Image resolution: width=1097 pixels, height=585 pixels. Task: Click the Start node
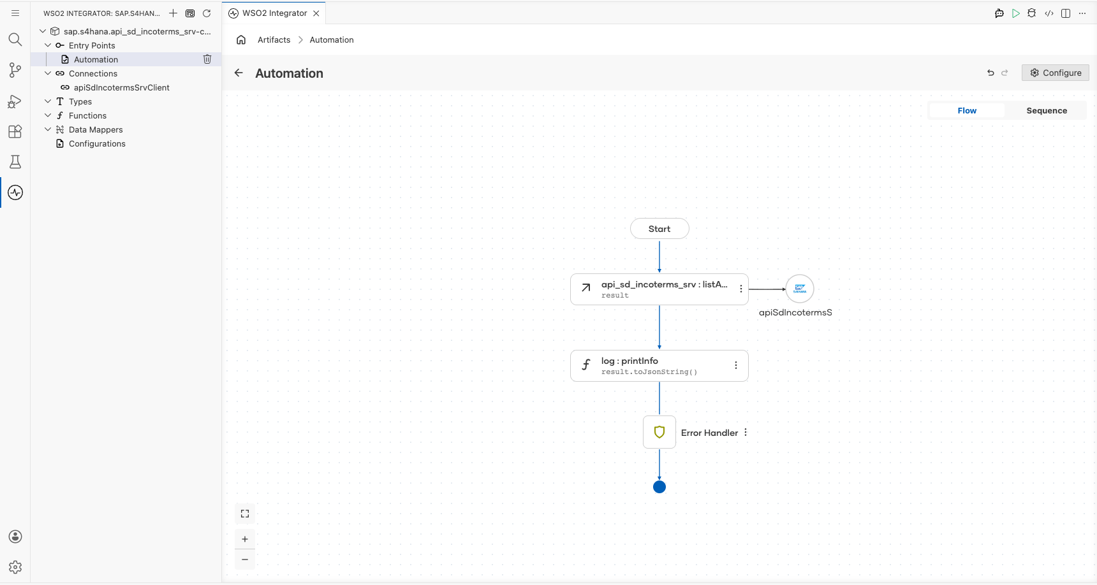point(659,229)
